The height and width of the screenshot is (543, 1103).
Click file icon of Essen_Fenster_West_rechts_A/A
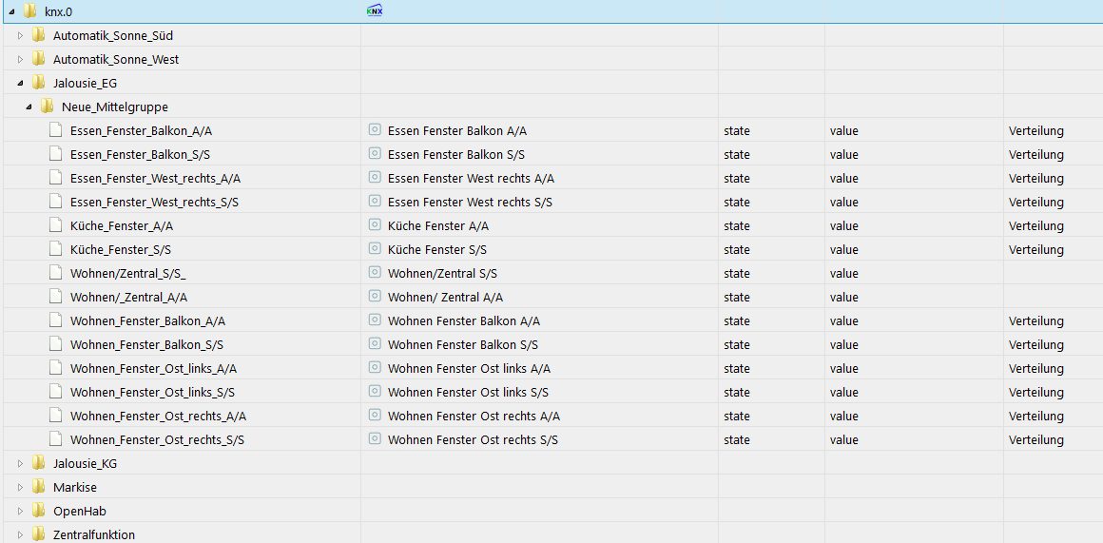coord(55,178)
